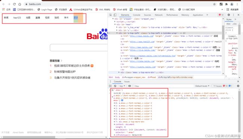Expand the div id="s_top_wrap" node
Image resolution: width=243 pixels, height=139 pixels.
117,27
